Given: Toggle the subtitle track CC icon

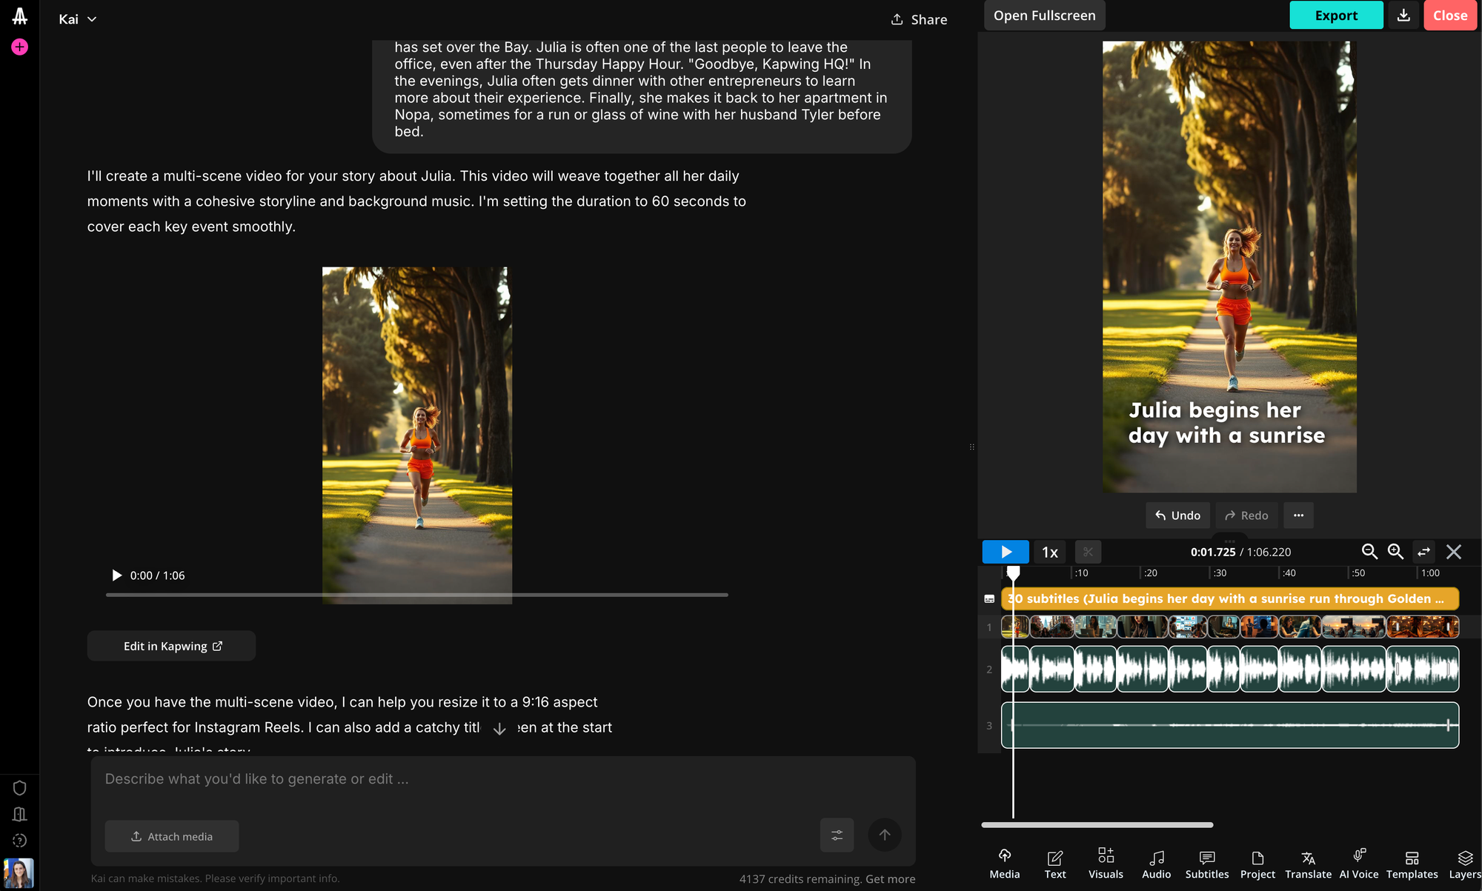Looking at the screenshot, I should coord(988,598).
